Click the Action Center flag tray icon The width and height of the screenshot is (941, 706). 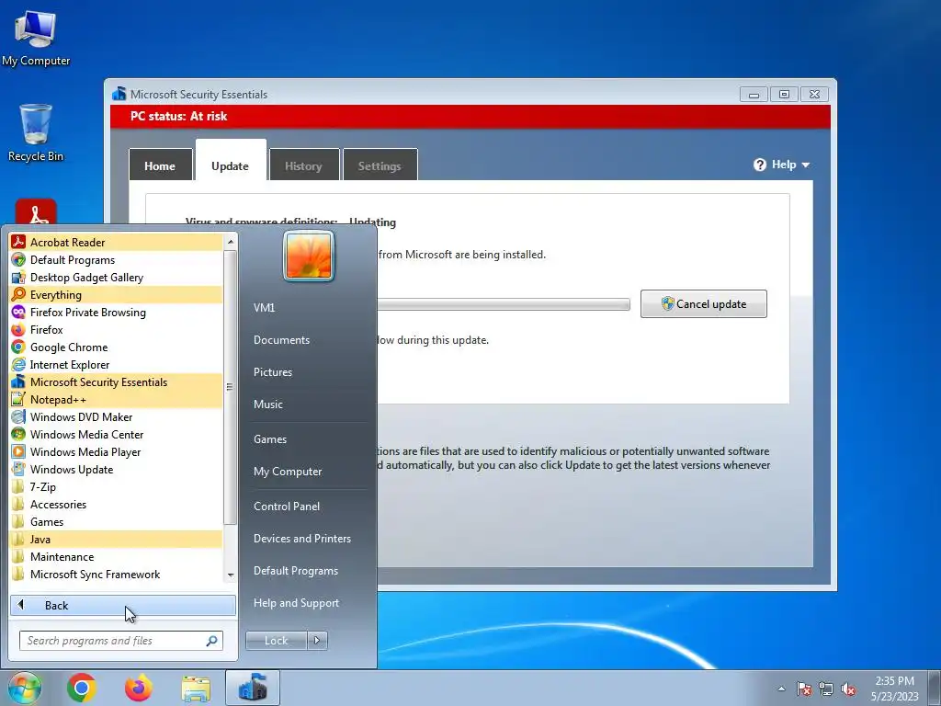click(x=804, y=689)
